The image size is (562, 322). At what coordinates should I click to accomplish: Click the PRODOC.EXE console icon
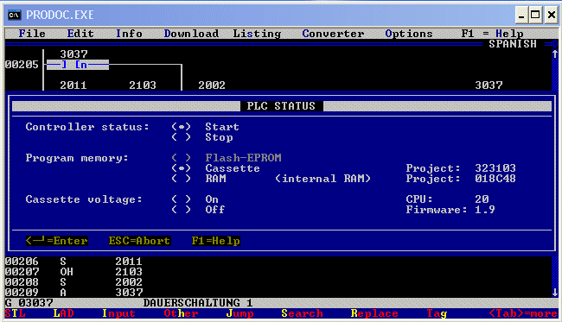point(15,15)
